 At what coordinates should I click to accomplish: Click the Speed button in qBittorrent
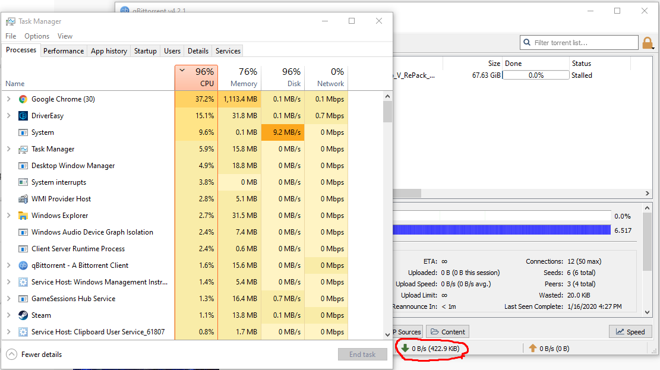[x=630, y=331]
